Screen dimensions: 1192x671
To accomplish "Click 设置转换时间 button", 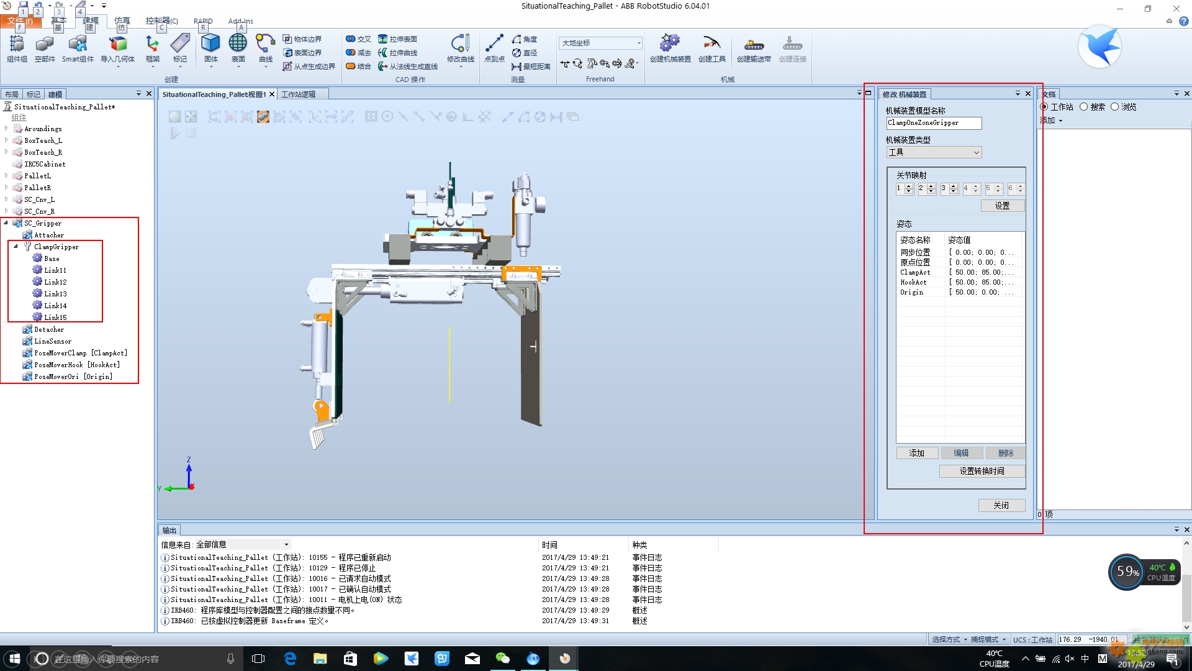I will (982, 471).
